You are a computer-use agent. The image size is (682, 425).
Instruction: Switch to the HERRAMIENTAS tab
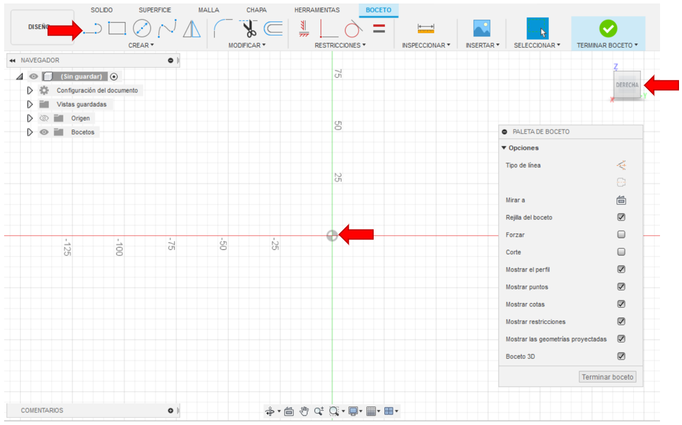point(317,10)
